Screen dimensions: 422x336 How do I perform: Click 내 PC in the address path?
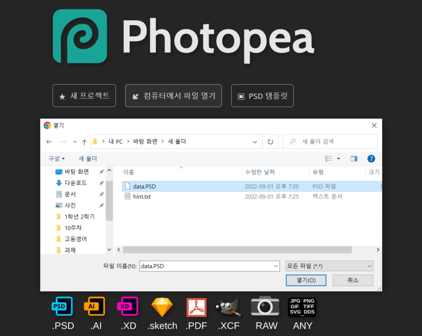[116, 142]
